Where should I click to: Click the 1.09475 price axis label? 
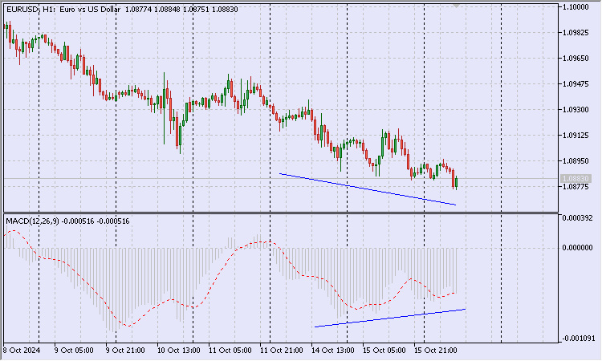pos(576,84)
